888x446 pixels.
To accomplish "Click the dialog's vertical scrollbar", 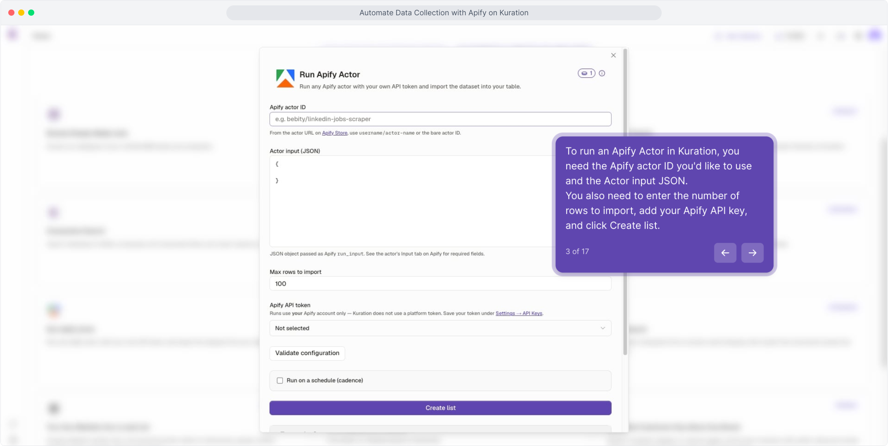I will (625, 202).
